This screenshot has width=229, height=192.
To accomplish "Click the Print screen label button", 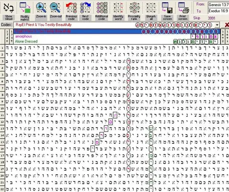I will (183, 18).
